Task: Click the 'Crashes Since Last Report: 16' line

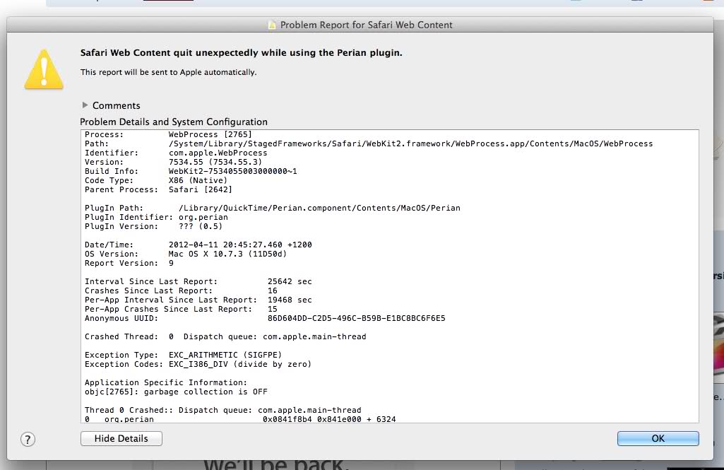Action: tap(181, 290)
